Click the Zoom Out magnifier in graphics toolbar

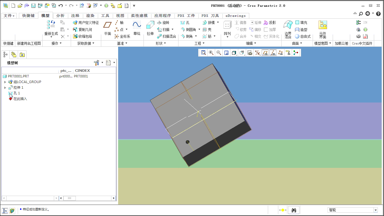(219, 53)
